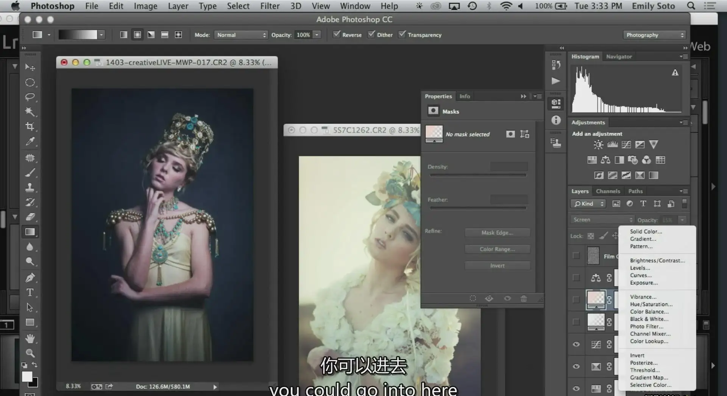This screenshot has width=727, height=396.
Task: Open the Filter menu
Action: 270,6
